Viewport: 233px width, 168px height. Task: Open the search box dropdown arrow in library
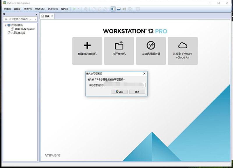point(36,19)
